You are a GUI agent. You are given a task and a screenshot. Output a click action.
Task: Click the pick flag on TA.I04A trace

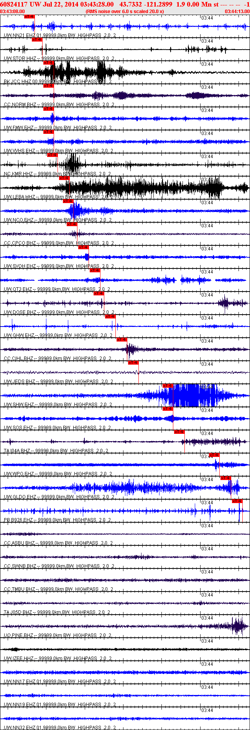179,432
